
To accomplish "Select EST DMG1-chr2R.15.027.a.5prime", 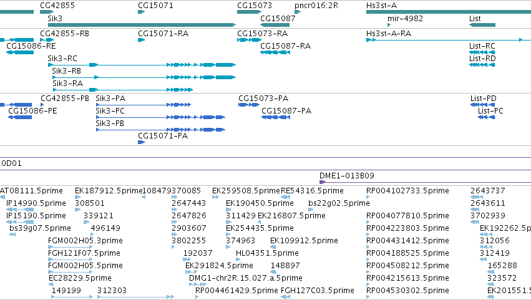I will pyautogui.click(x=246, y=279).
